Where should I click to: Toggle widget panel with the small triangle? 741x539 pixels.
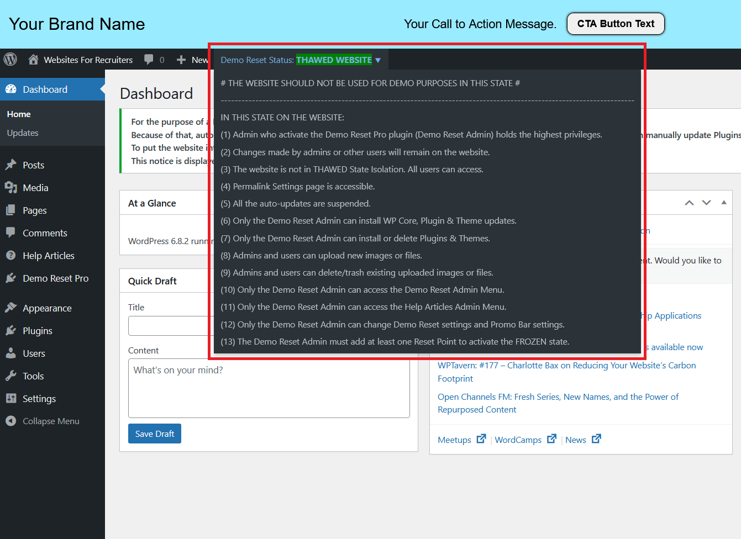pos(724,203)
